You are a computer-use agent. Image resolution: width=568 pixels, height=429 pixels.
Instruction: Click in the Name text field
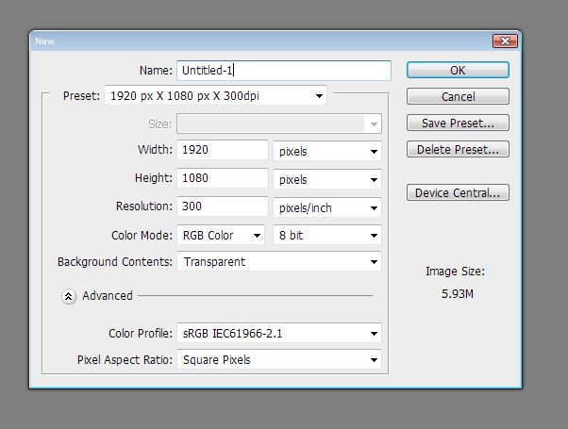(x=284, y=70)
